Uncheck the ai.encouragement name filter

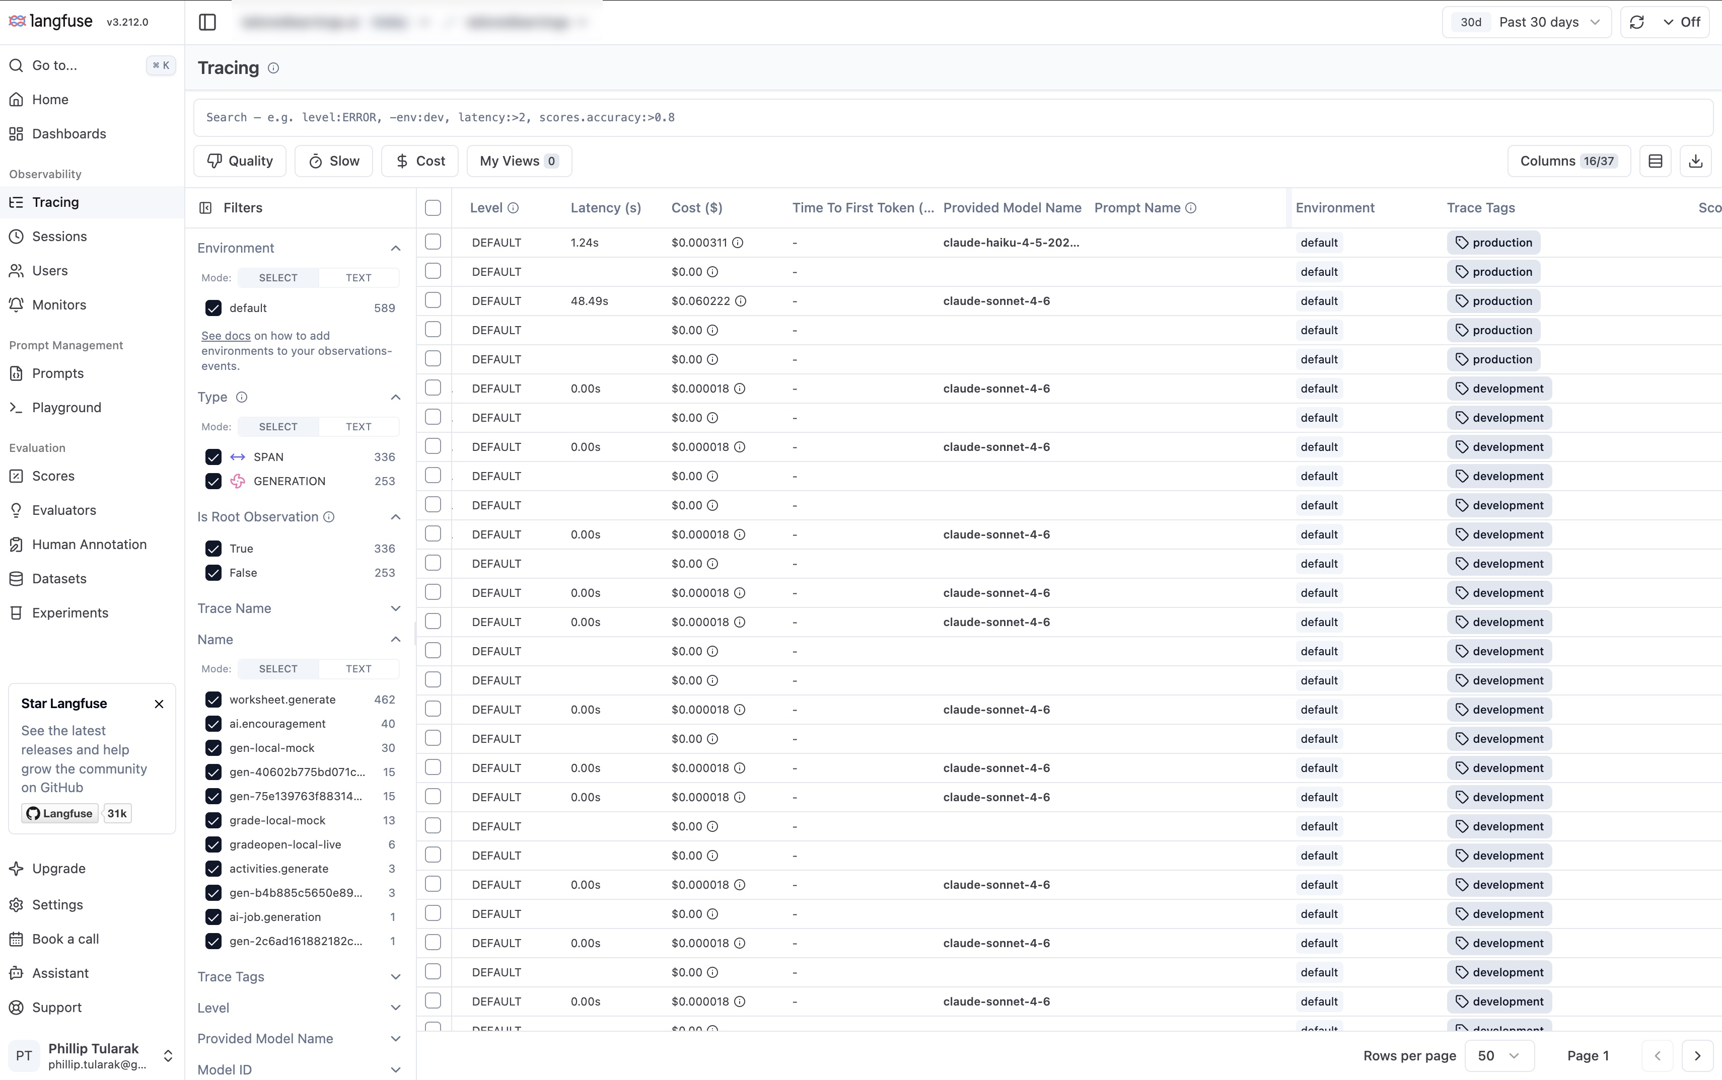tap(213, 724)
